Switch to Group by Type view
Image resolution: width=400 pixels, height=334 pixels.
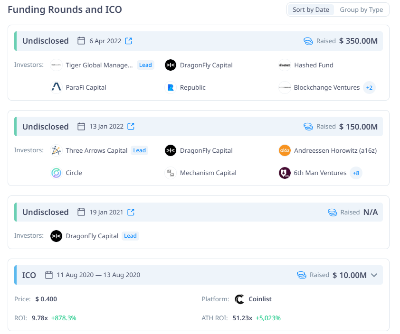pos(361,9)
